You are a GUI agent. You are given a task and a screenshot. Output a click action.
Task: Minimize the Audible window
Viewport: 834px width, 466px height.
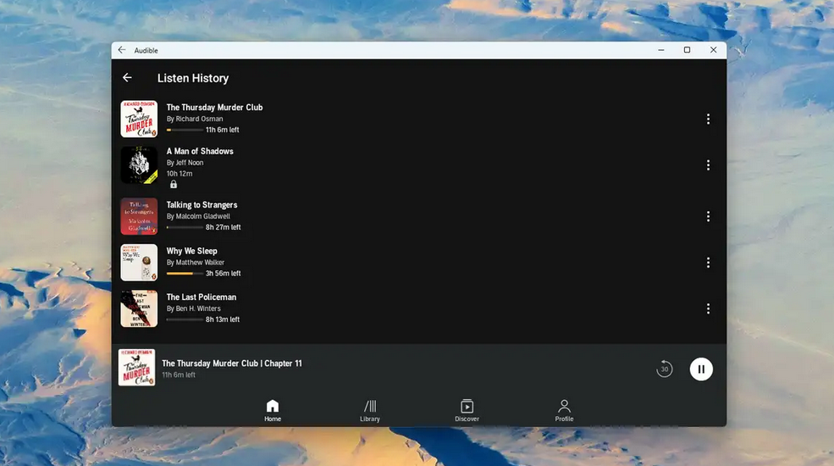pos(661,50)
